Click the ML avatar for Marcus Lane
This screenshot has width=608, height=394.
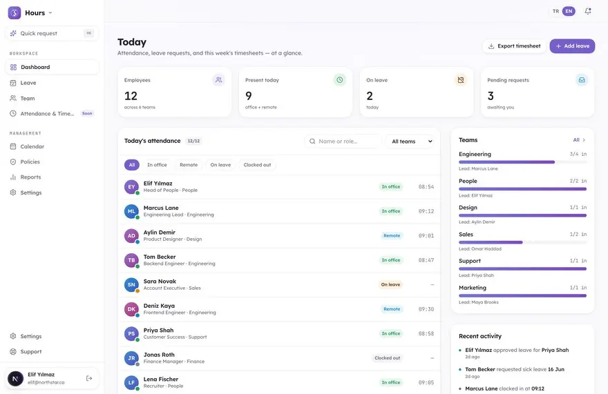131,211
